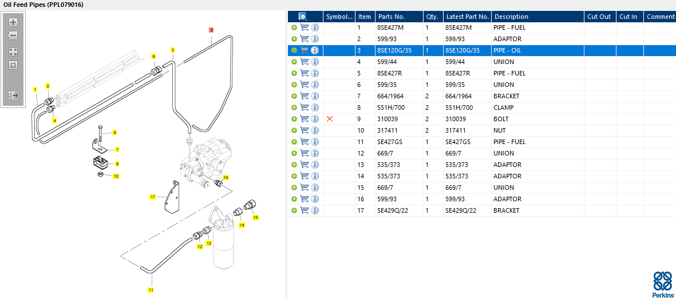Open info for item 9 BOLT
Viewport: 676px width, 299px height.
point(315,119)
